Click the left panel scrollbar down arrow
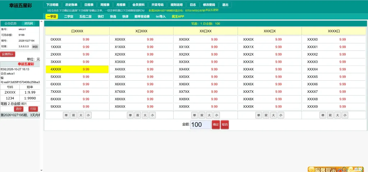 tap(42, 170)
